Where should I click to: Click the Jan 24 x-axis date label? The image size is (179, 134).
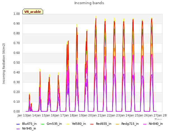[x=125, y=115]
